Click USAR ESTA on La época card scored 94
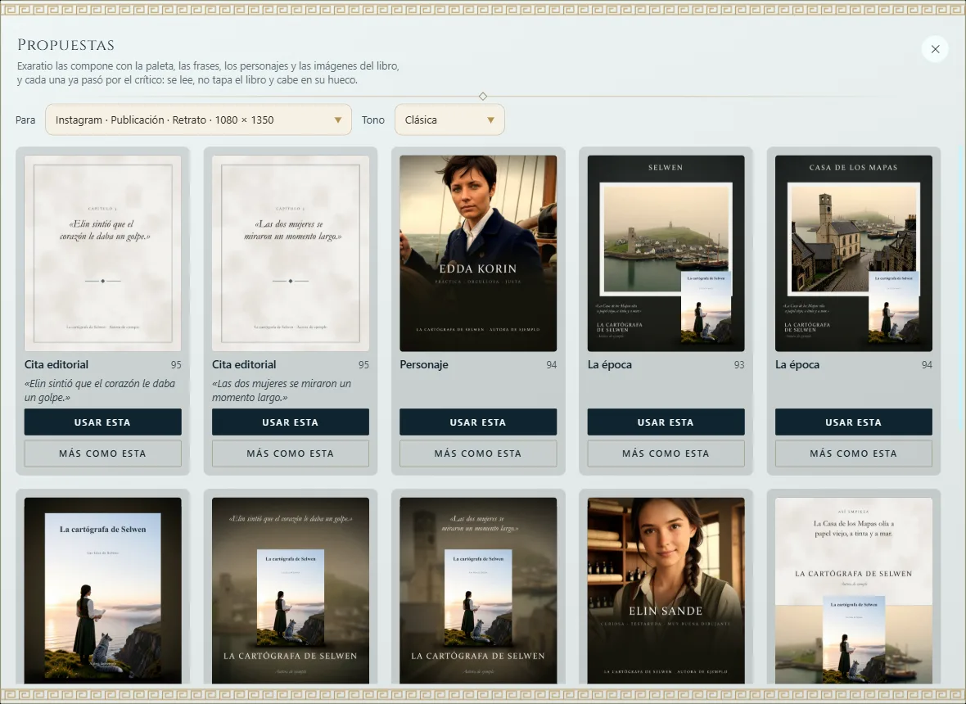 click(x=853, y=422)
